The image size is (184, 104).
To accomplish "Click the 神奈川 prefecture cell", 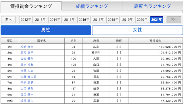I will click(96, 53).
